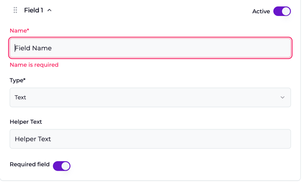Click the selected 'Text' value in Type
The width and height of the screenshot is (308, 184).
(21, 97)
